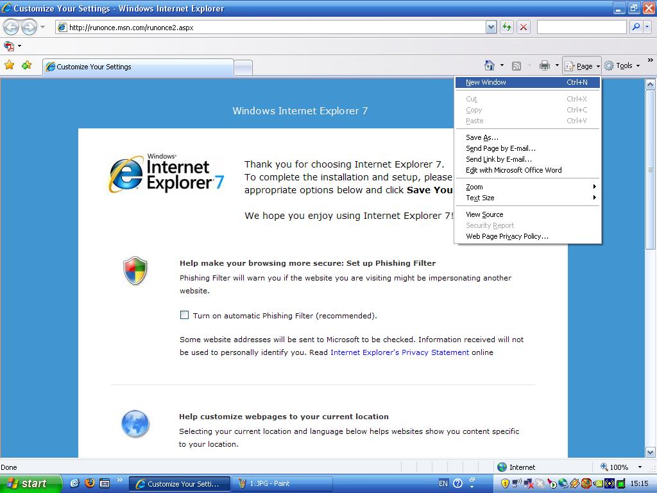Open the Print options dropdown arrow

point(557,65)
